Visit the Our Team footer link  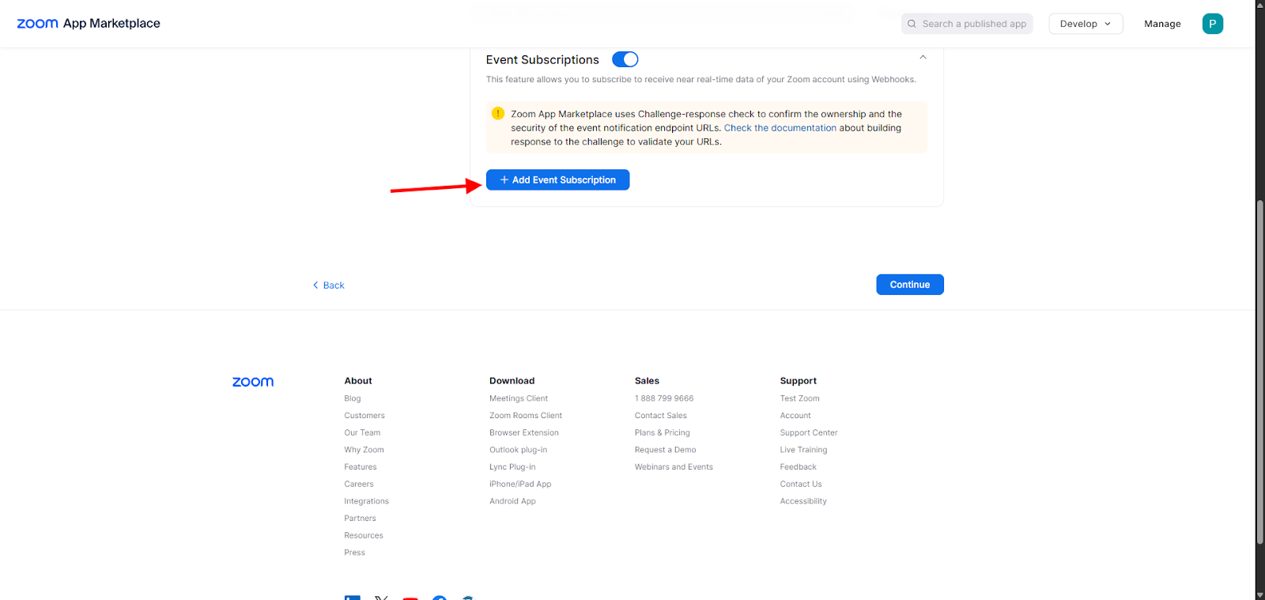[x=362, y=433]
